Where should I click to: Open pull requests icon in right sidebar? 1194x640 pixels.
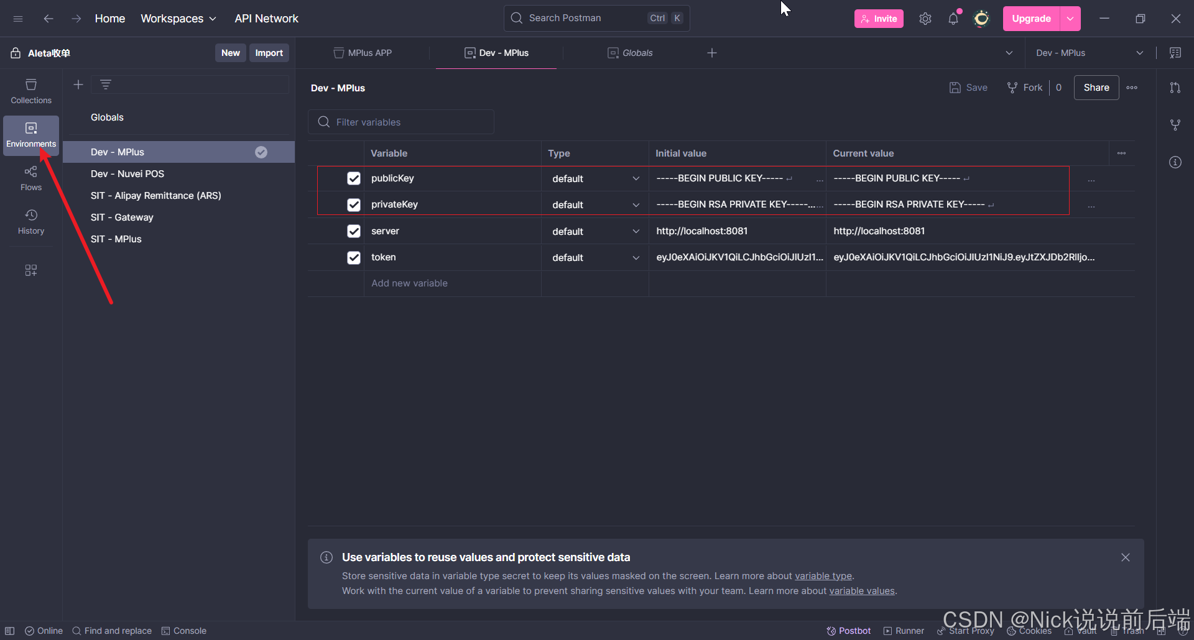1175,88
